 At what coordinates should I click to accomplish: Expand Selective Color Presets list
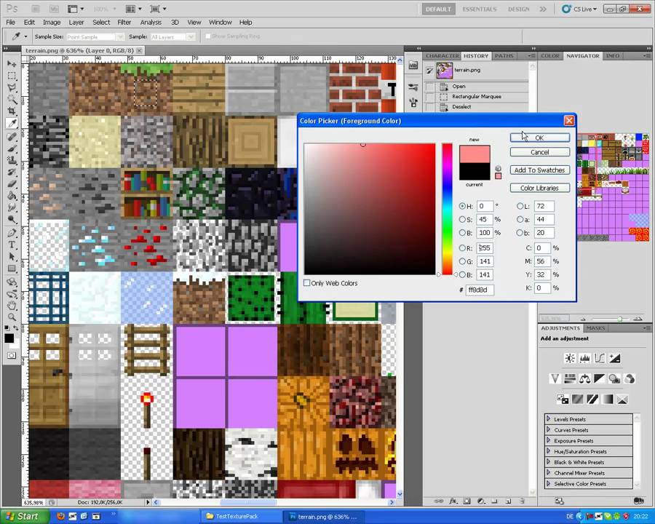547,483
